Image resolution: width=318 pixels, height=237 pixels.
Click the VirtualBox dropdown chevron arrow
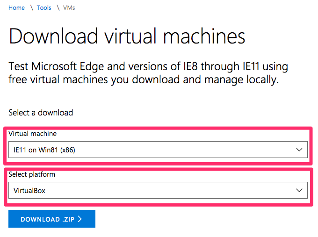point(299,190)
